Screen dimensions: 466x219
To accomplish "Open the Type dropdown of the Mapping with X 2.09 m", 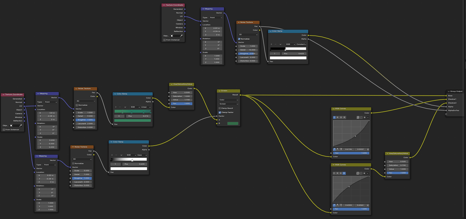I will click(x=216, y=17).
